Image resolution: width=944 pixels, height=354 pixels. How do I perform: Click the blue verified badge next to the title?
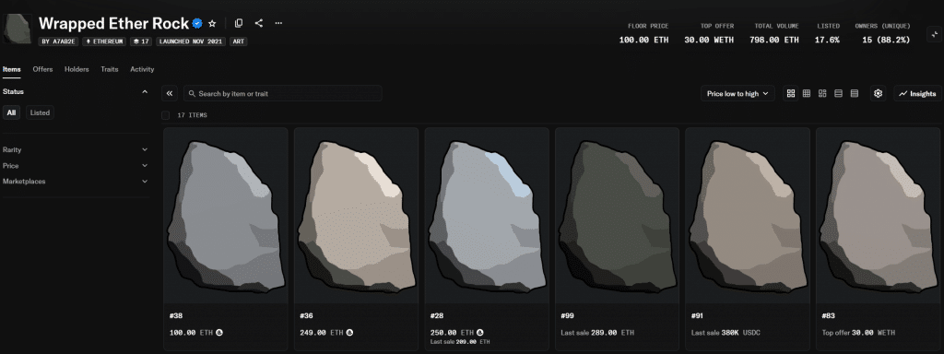click(197, 23)
